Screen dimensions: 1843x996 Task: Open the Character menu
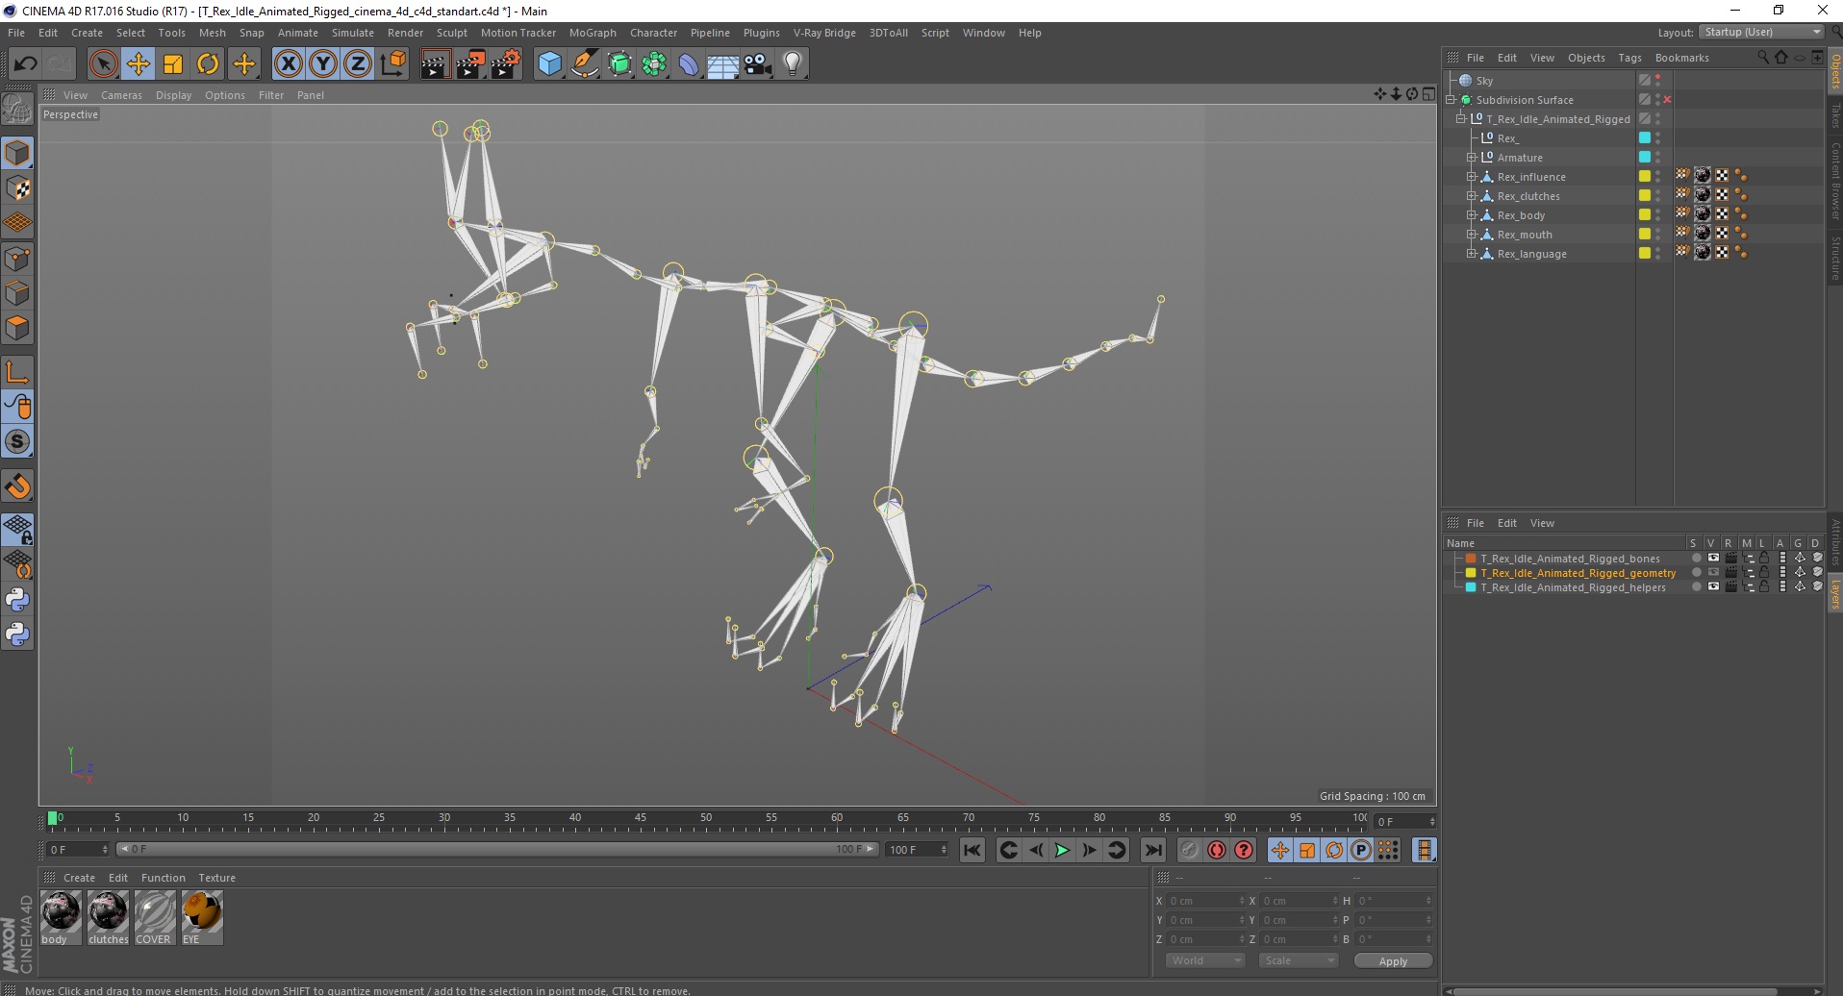pyautogui.click(x=653, y=33)
